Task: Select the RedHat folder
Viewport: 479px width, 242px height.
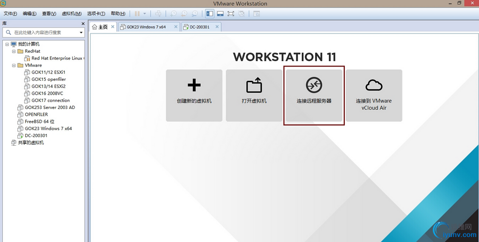Action: pos(32,51)
